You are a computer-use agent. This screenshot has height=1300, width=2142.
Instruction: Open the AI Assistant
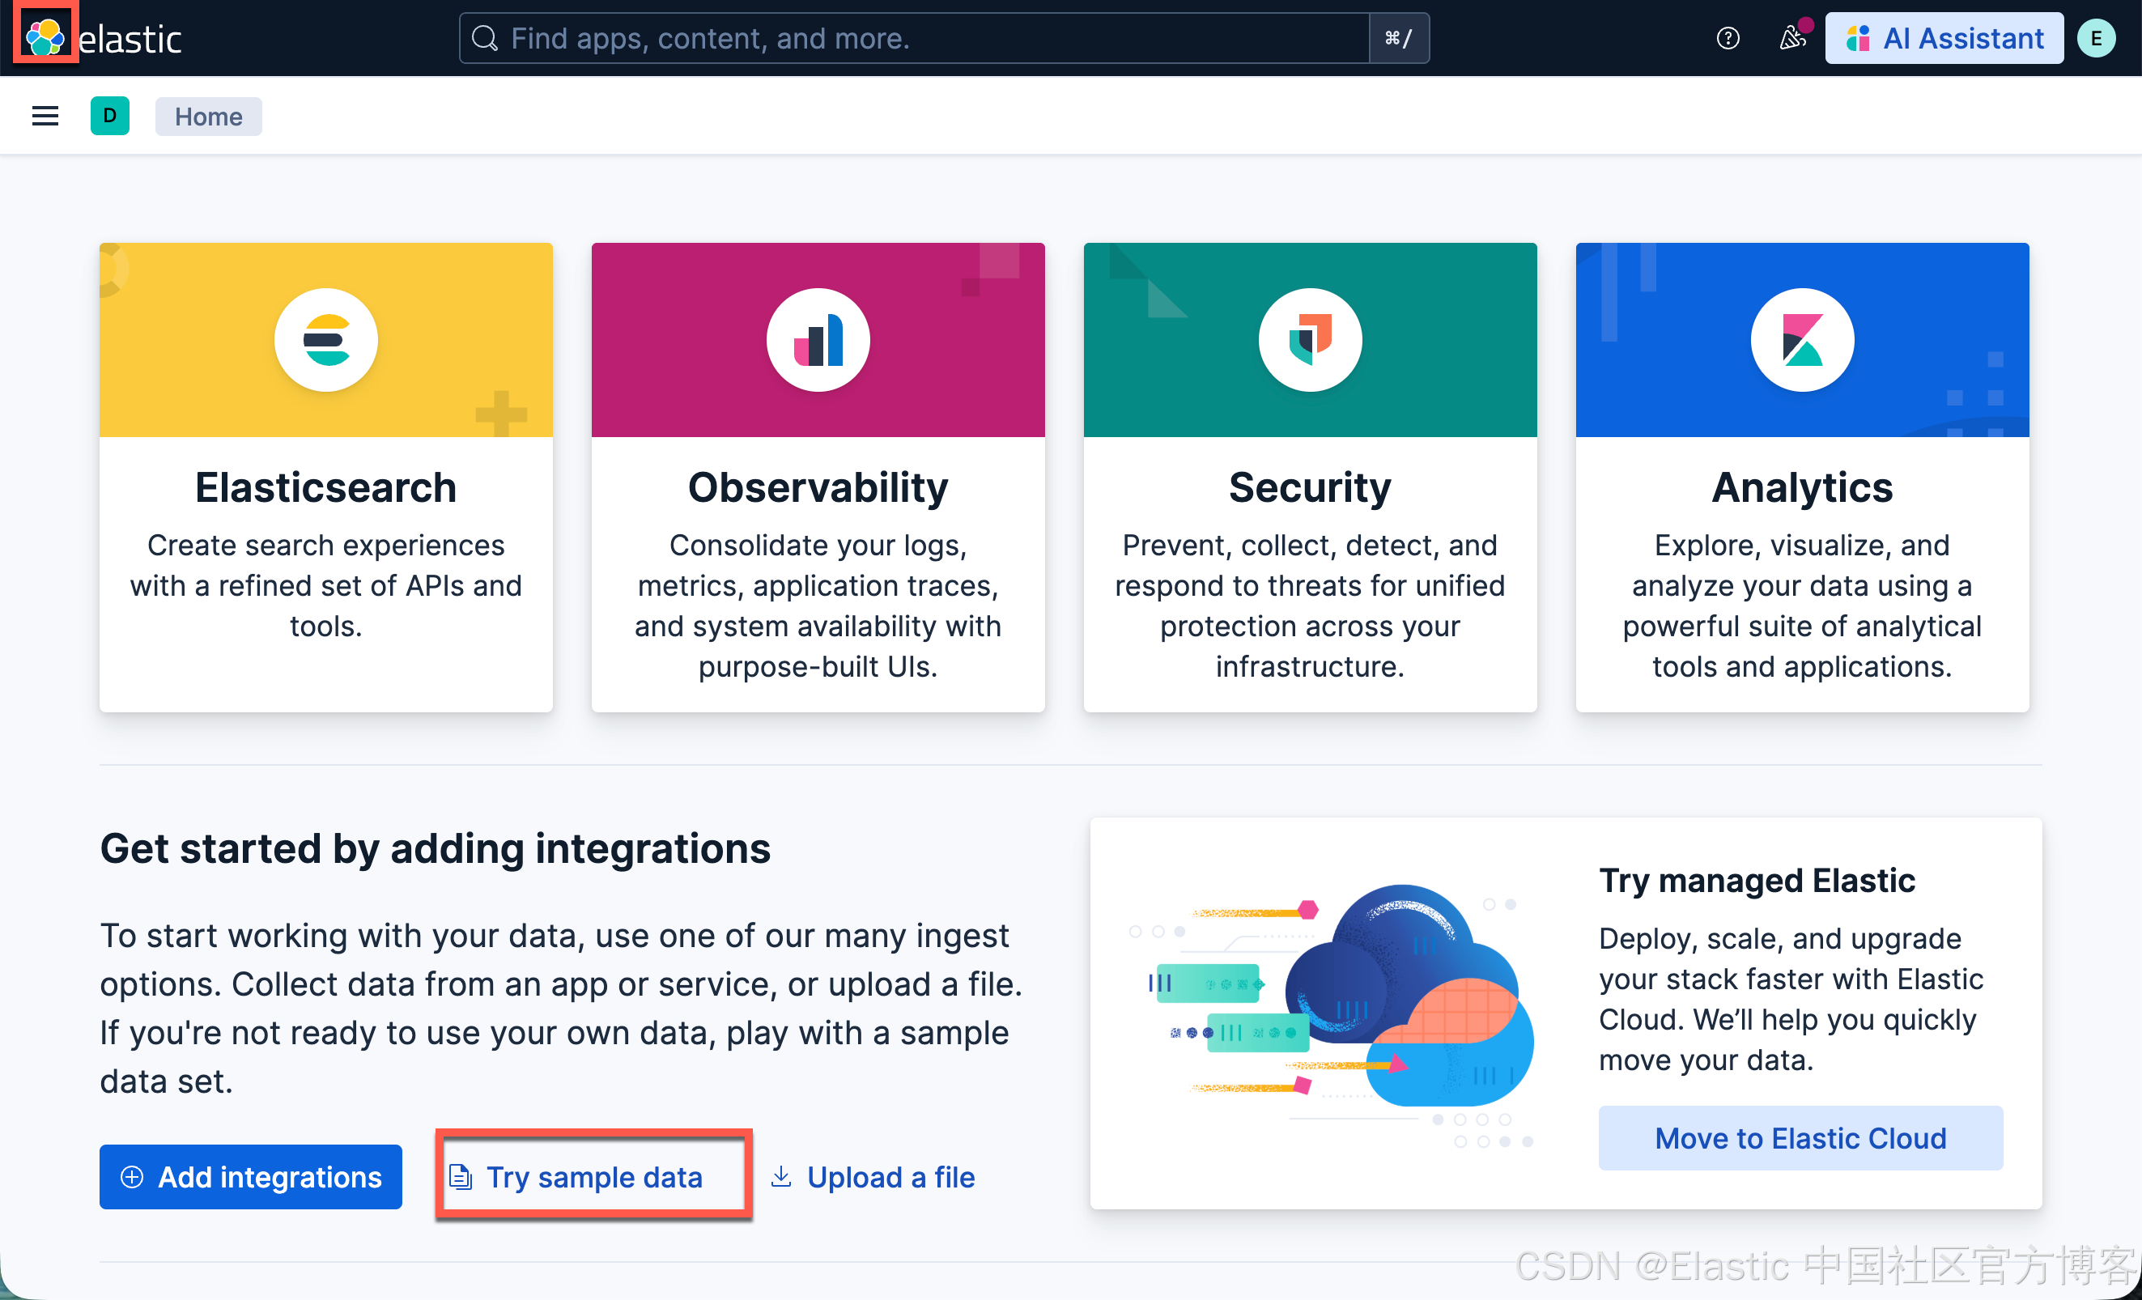pyautogui.click(x=1944, y=37)
